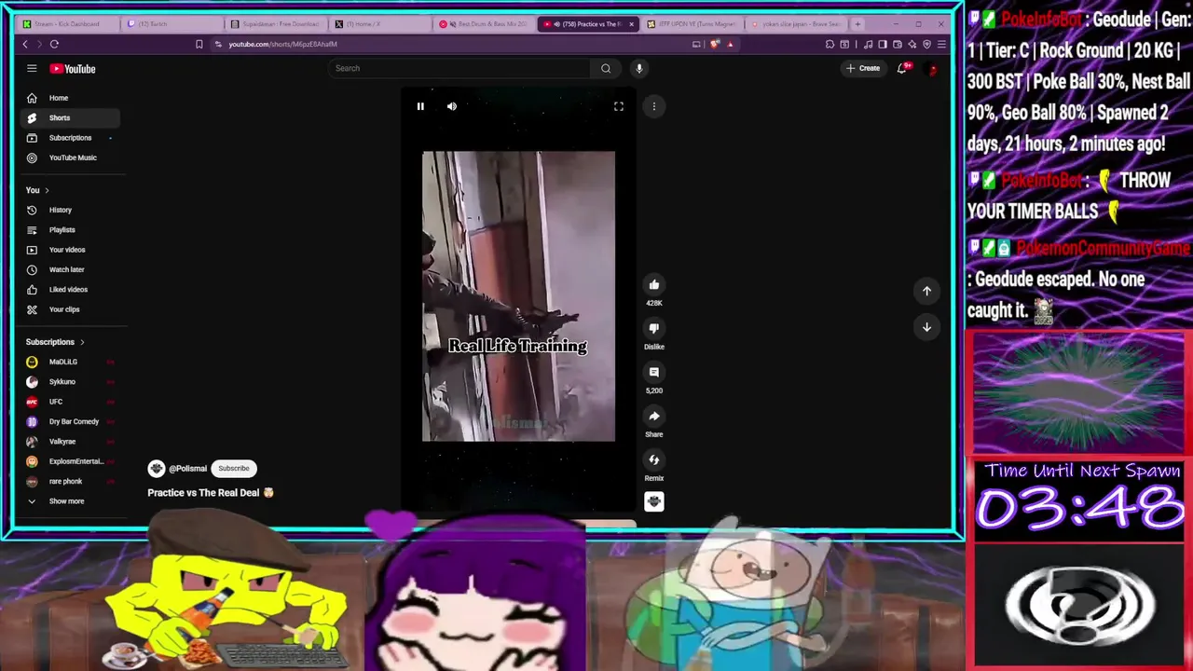Switch to Stream - Kick Dashboard tab

point(67,23)
